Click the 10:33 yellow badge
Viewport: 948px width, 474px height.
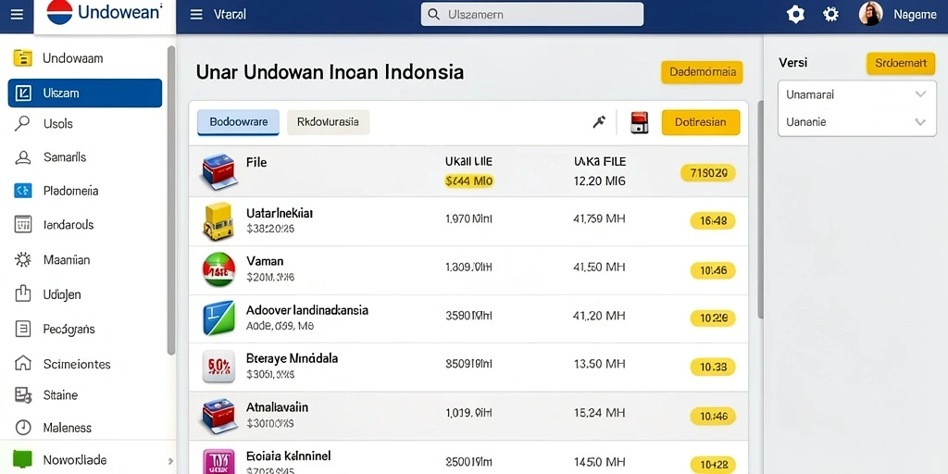coord(713,367)
